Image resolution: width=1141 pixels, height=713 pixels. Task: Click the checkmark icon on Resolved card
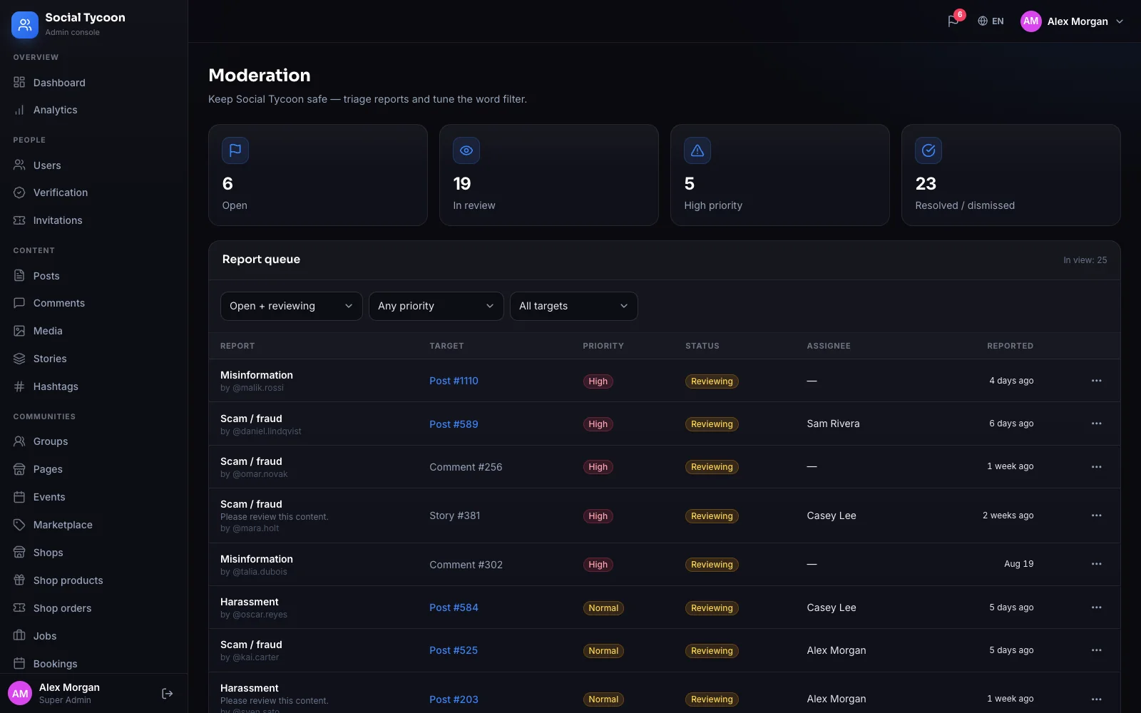pyautogui.click(x=928, y=150)
